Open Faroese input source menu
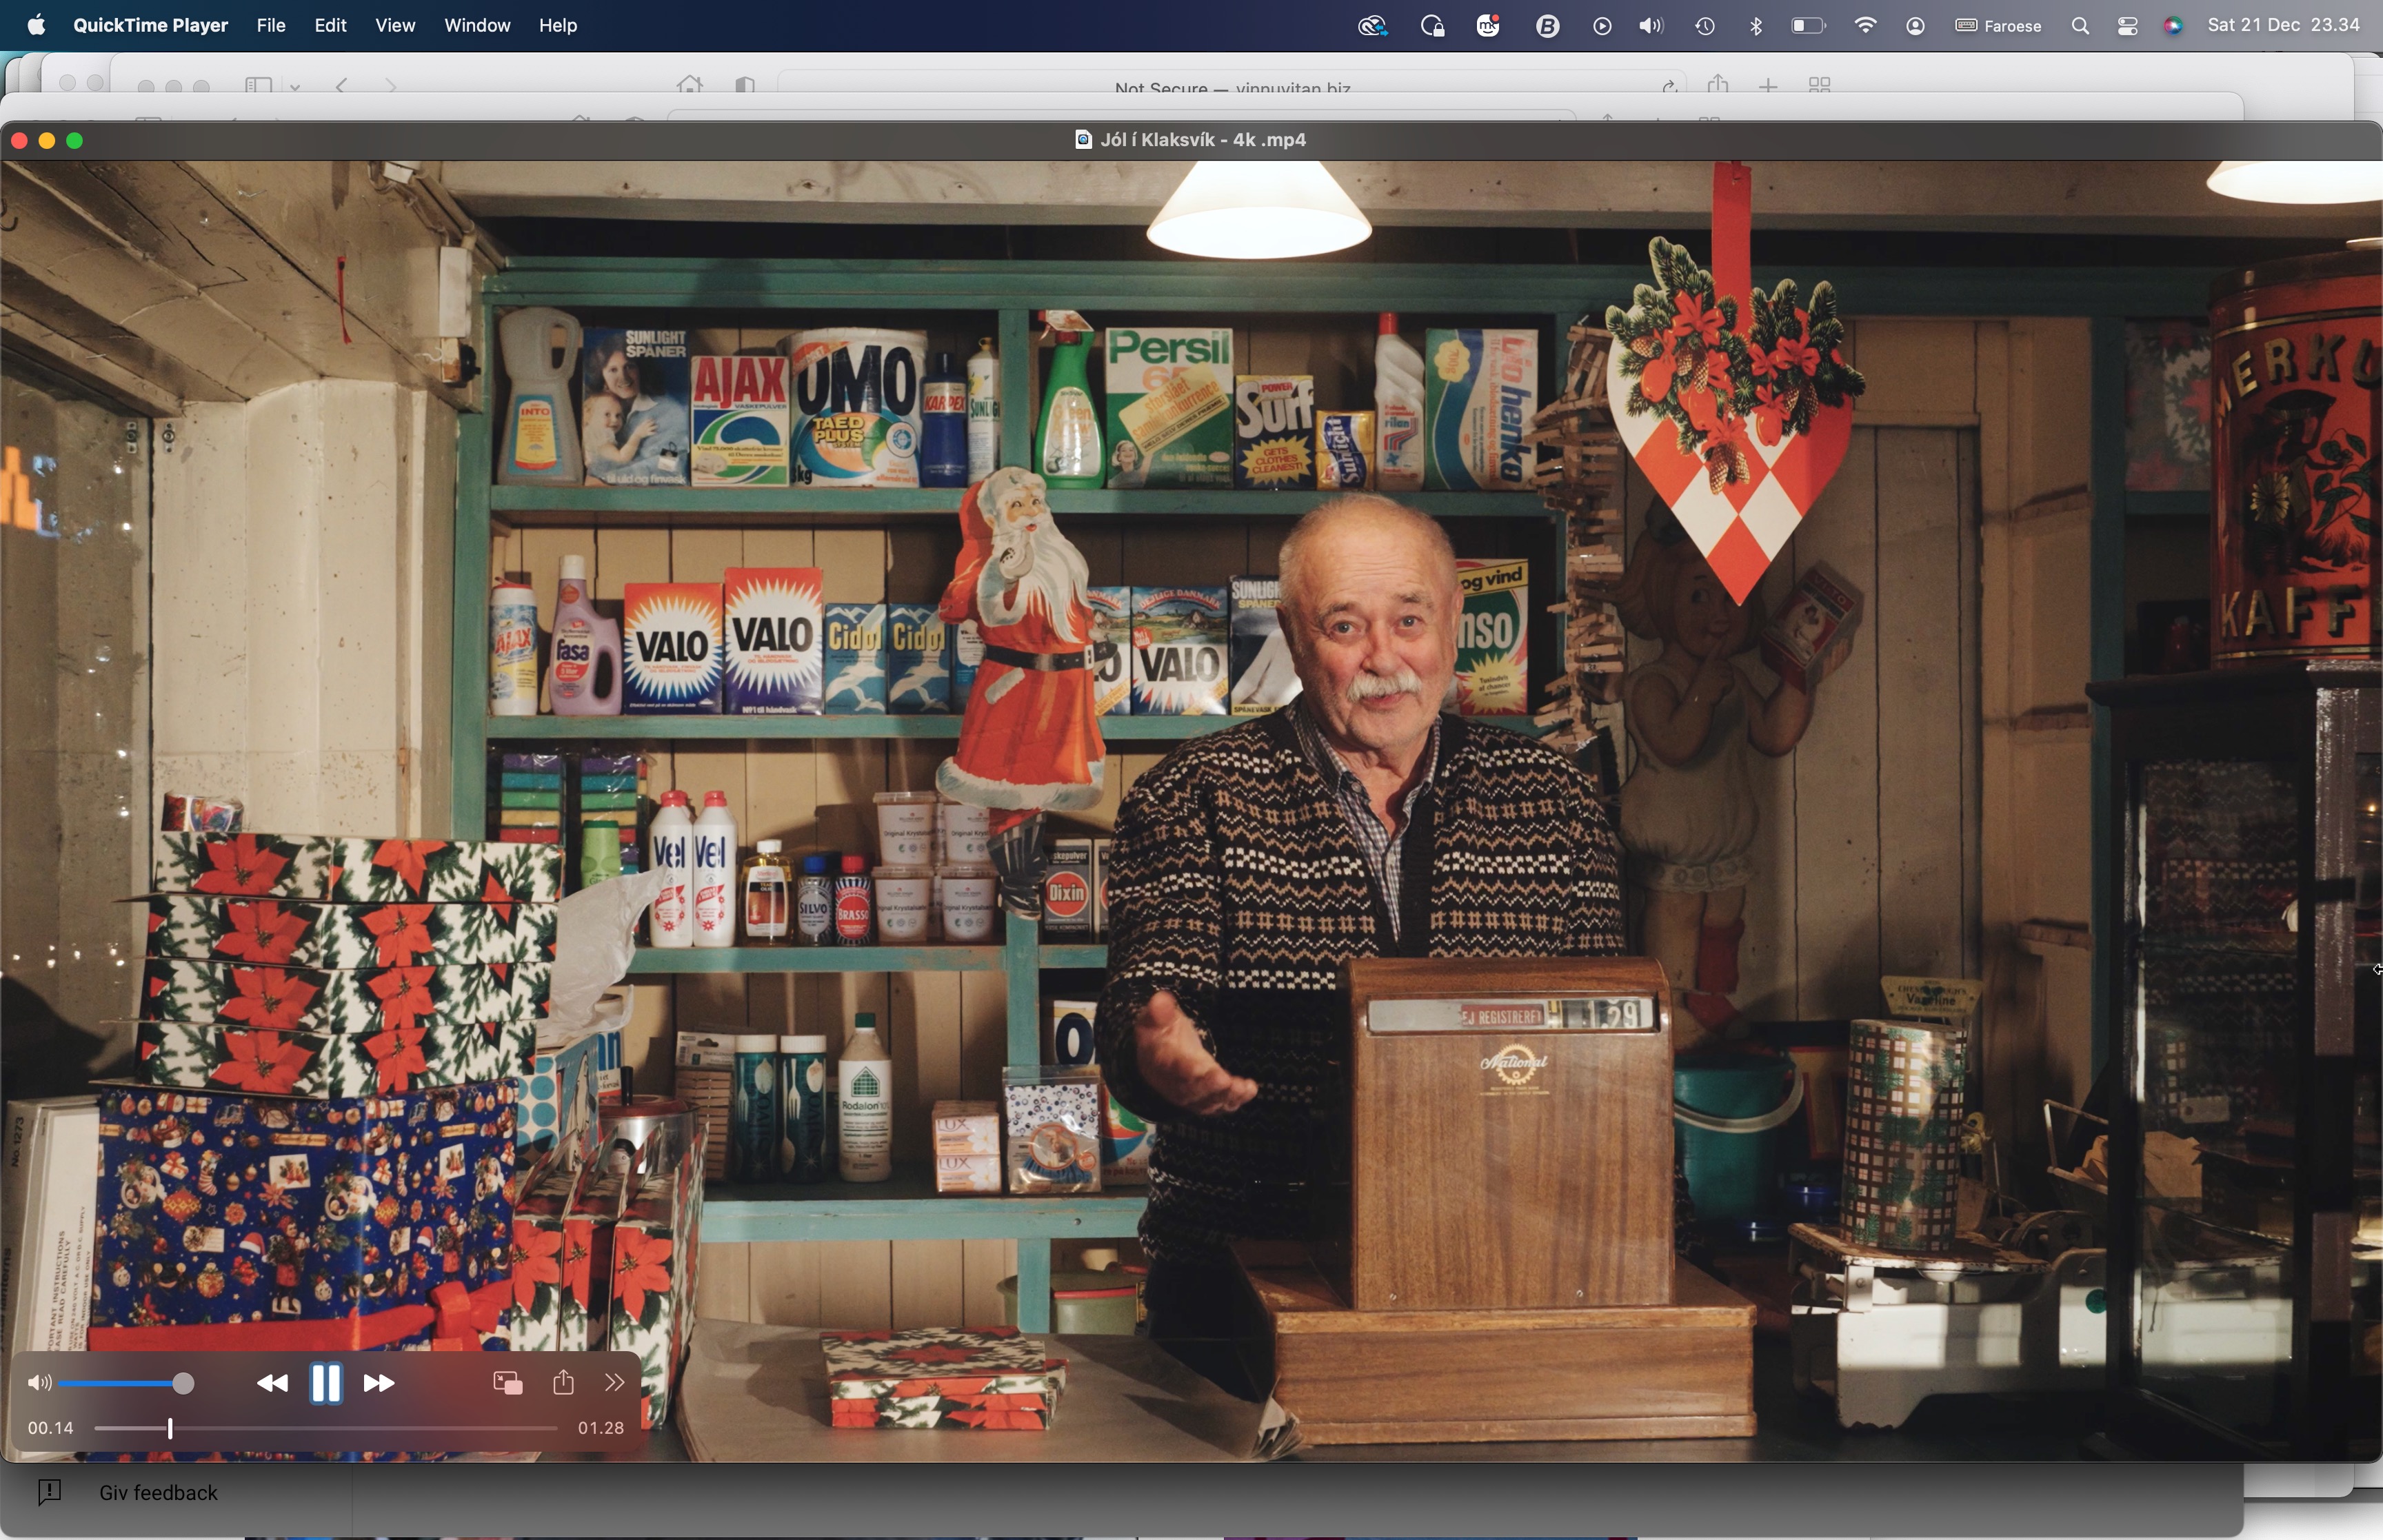 click(1998, 26)
